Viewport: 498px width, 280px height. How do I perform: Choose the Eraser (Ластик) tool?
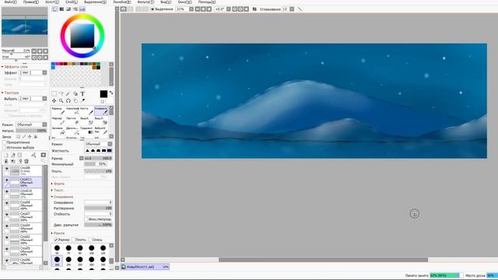coord(72,121)
